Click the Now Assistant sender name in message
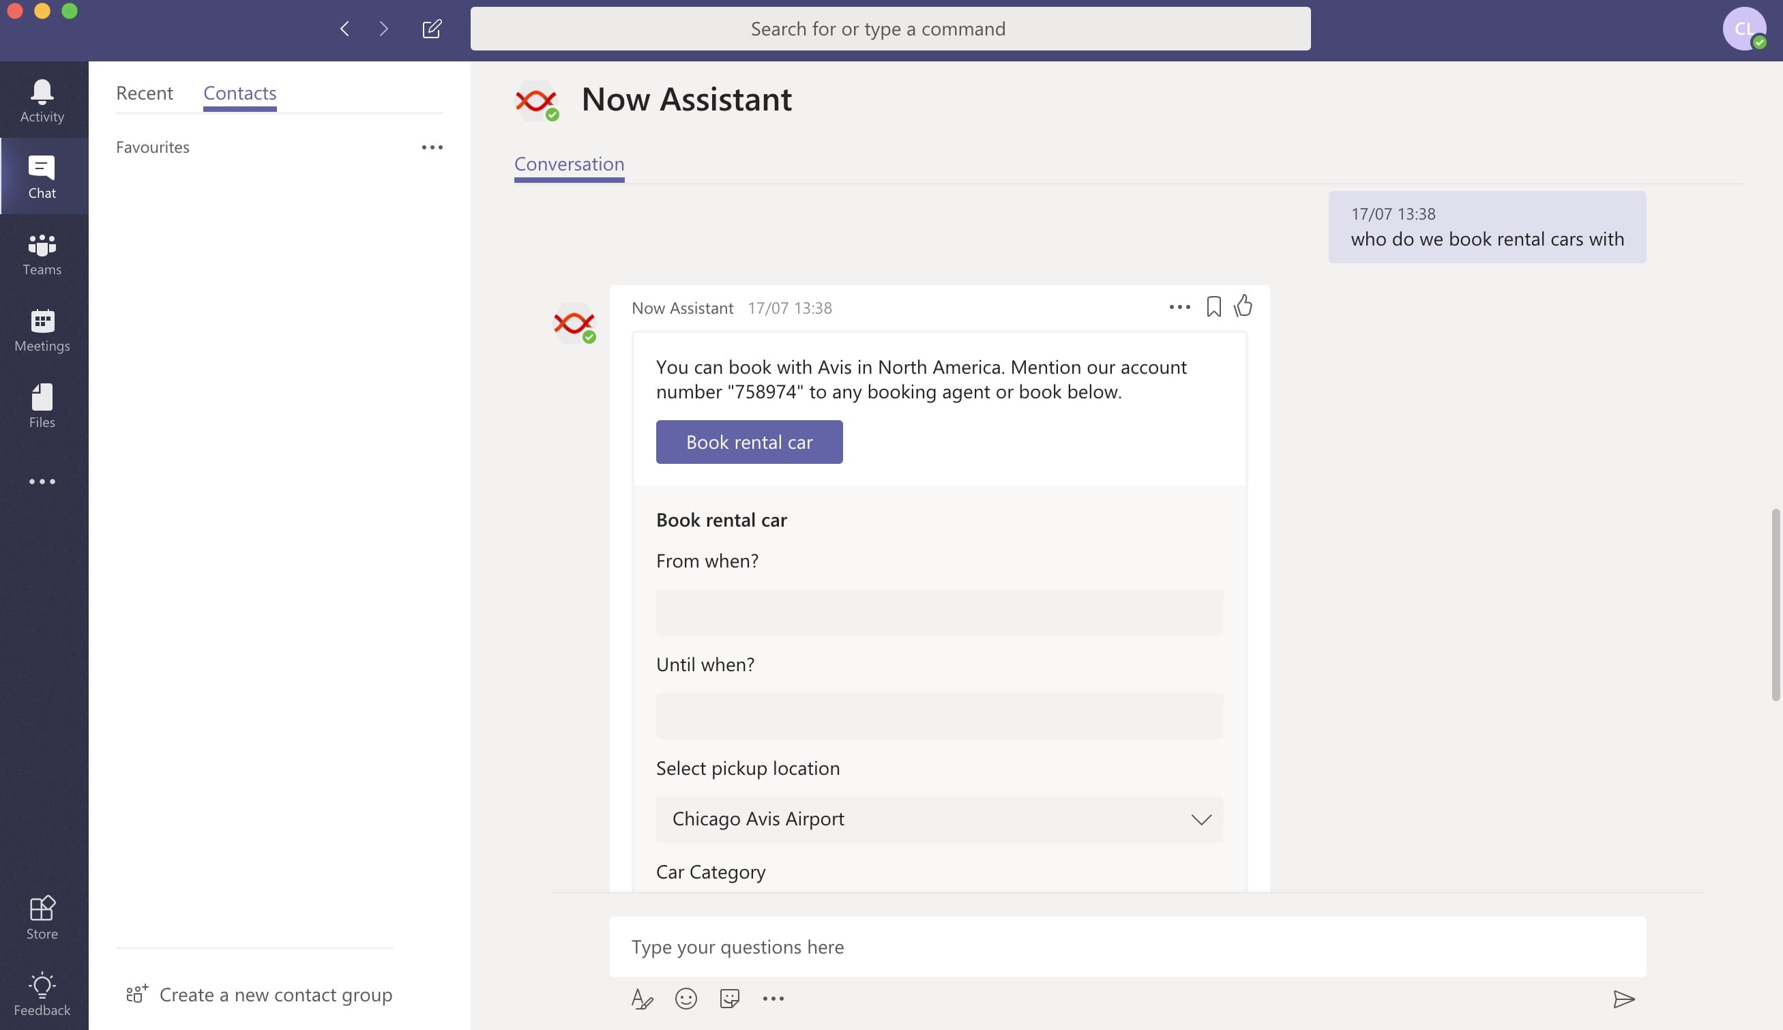This screenshot has height=1030, width=1783. click(682, 308)
